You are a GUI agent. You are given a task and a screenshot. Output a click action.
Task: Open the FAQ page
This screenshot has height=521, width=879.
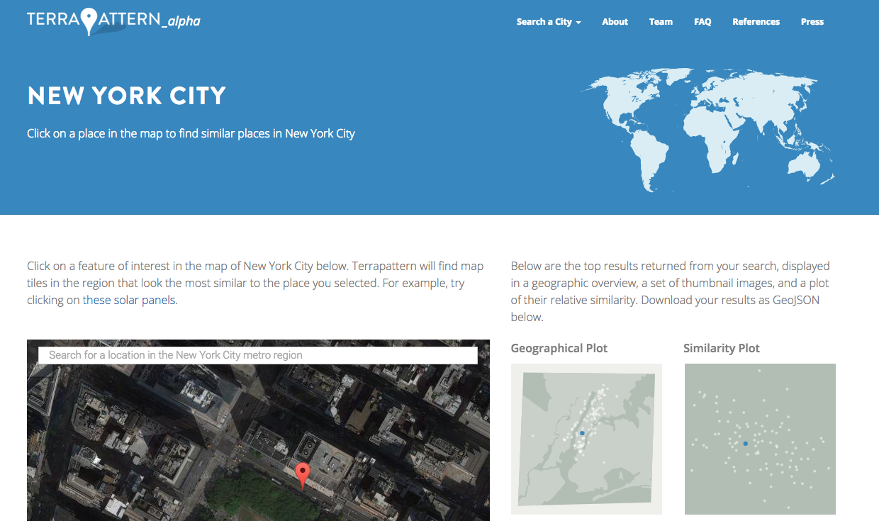coord(702,22)
